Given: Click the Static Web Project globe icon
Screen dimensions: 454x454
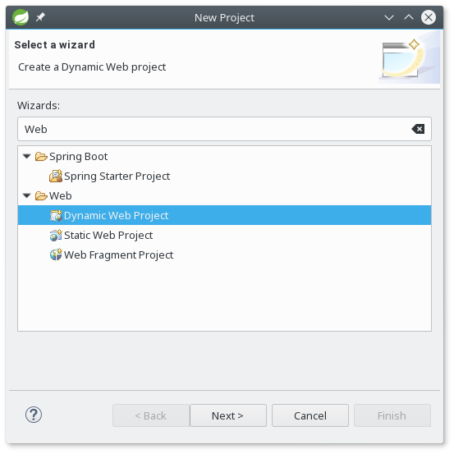Looking at the screenshot, I should (56, 235).
